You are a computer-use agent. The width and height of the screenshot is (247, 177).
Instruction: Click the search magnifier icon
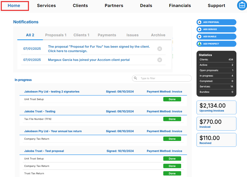point(135,78)
